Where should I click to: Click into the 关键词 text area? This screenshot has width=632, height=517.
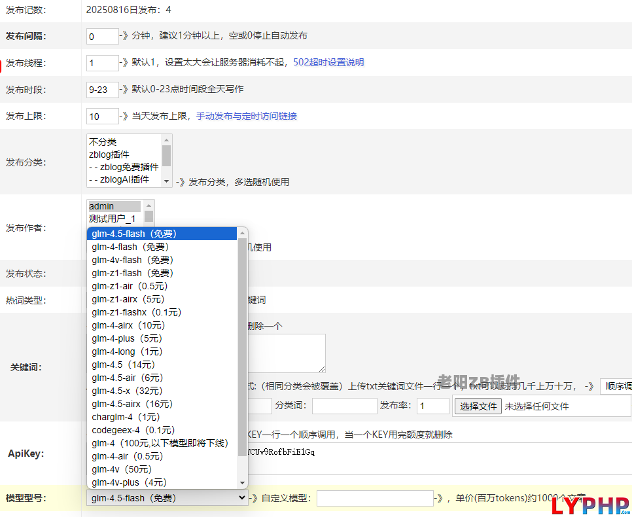coord(287,353)
